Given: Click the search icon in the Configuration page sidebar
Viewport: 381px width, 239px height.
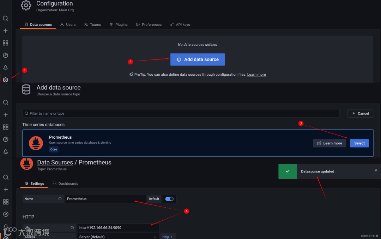Looking at the screenshot, I should pyautogui.click(x=5, y=18).
